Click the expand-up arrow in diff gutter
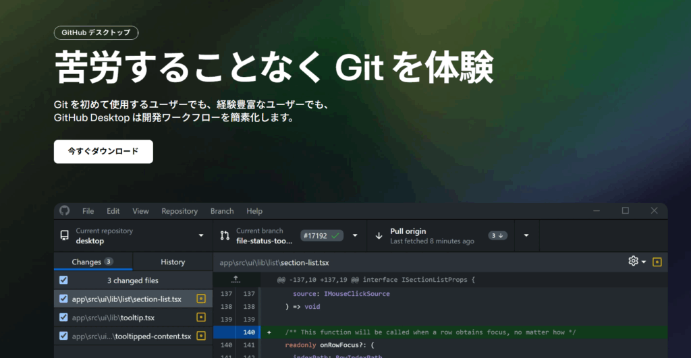 coord(236,279)
